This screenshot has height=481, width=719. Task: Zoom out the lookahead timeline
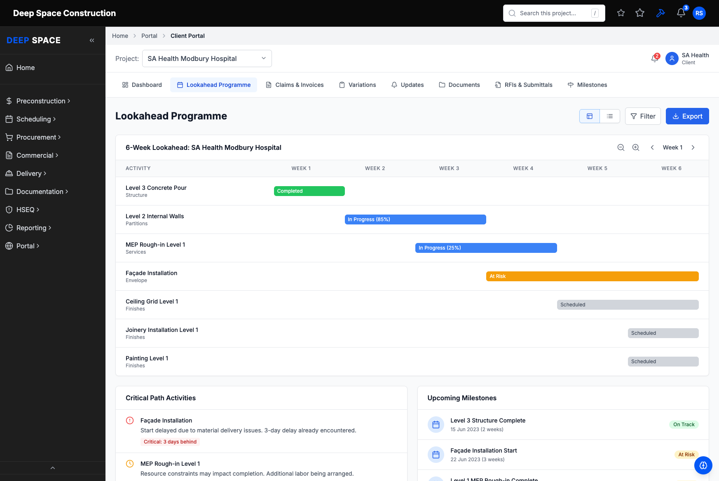(621, 147)
